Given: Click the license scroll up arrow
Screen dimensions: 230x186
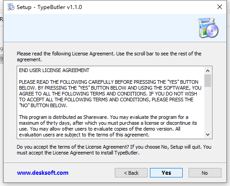Looking at the screenshot, I should click(x=207, y=71).
